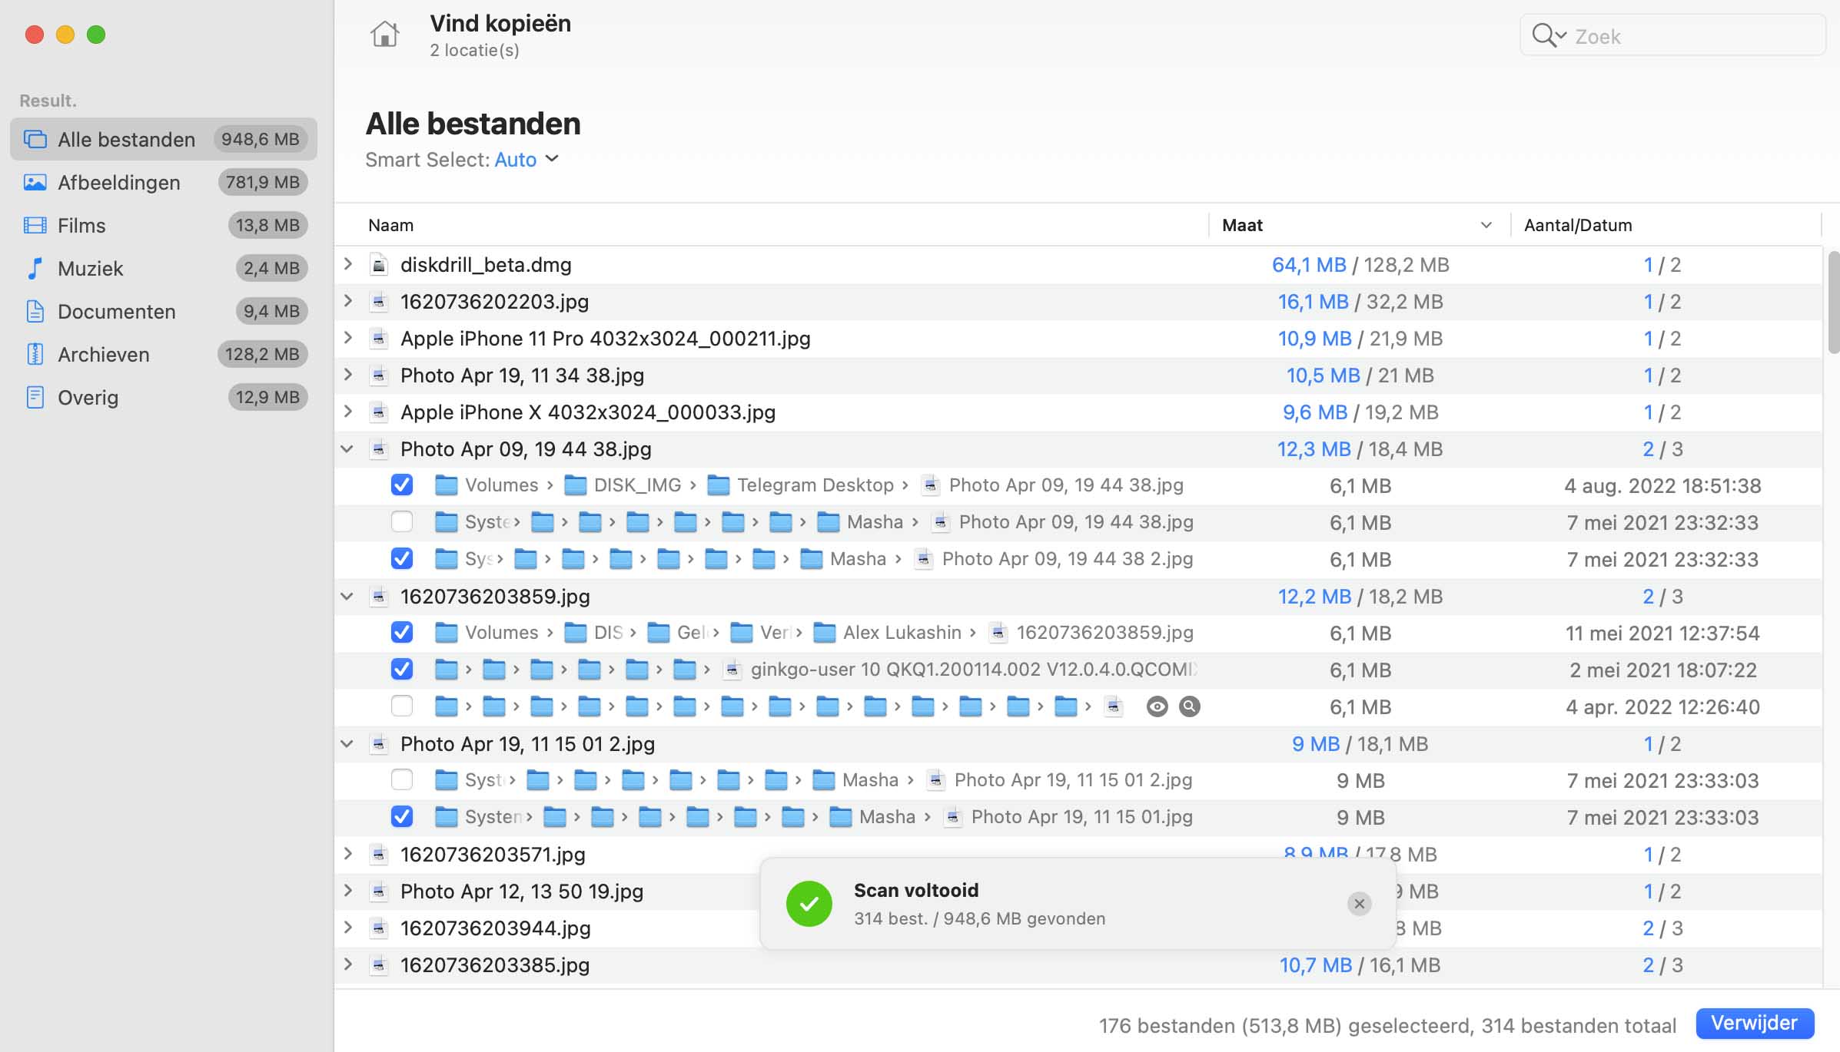The height and width of the screenshot is (1052, 1840).
Task: Uncheck the ginkgo-user file copy checkbox
Action: [x=401, y=670]
